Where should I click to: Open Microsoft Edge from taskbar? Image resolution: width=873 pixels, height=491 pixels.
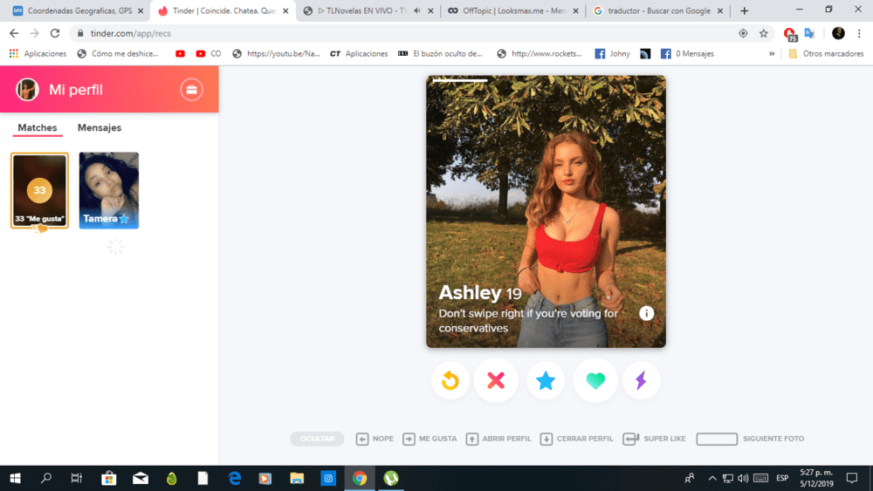[x=234, y=478]
